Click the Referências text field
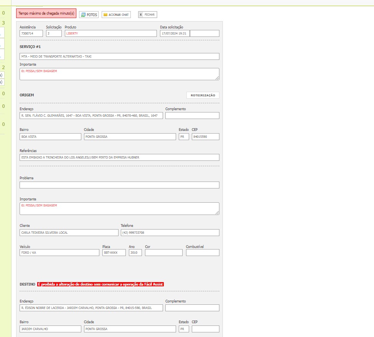Screen dimensions: 374x337 tap(119, 157)
